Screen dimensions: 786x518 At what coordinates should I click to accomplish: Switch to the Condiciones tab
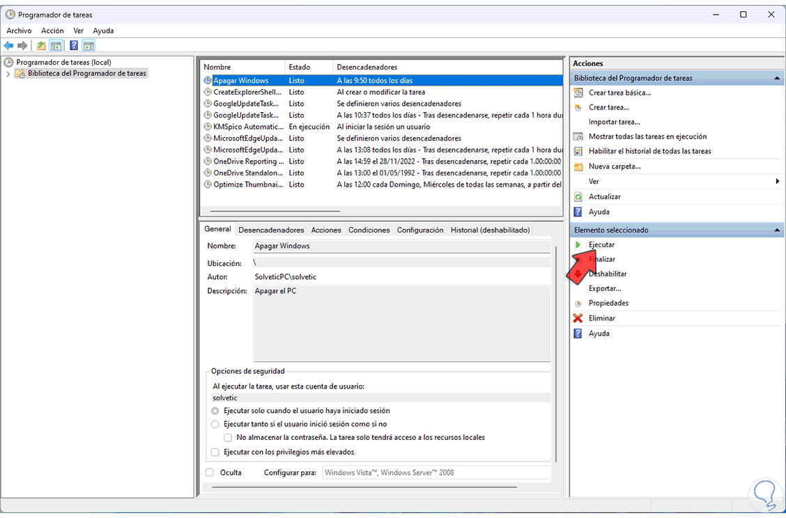coord(369,230)
